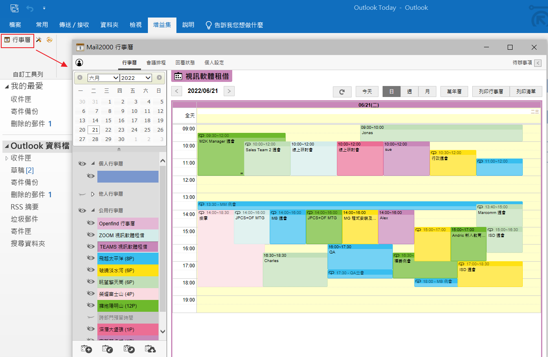
Task: Click the all-day row options icon
Action: click(x=535, y=111)
